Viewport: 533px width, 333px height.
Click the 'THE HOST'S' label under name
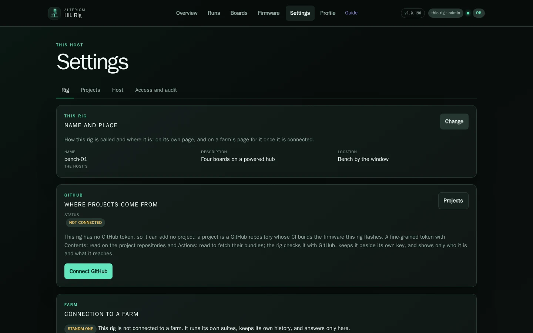(76, 166)
